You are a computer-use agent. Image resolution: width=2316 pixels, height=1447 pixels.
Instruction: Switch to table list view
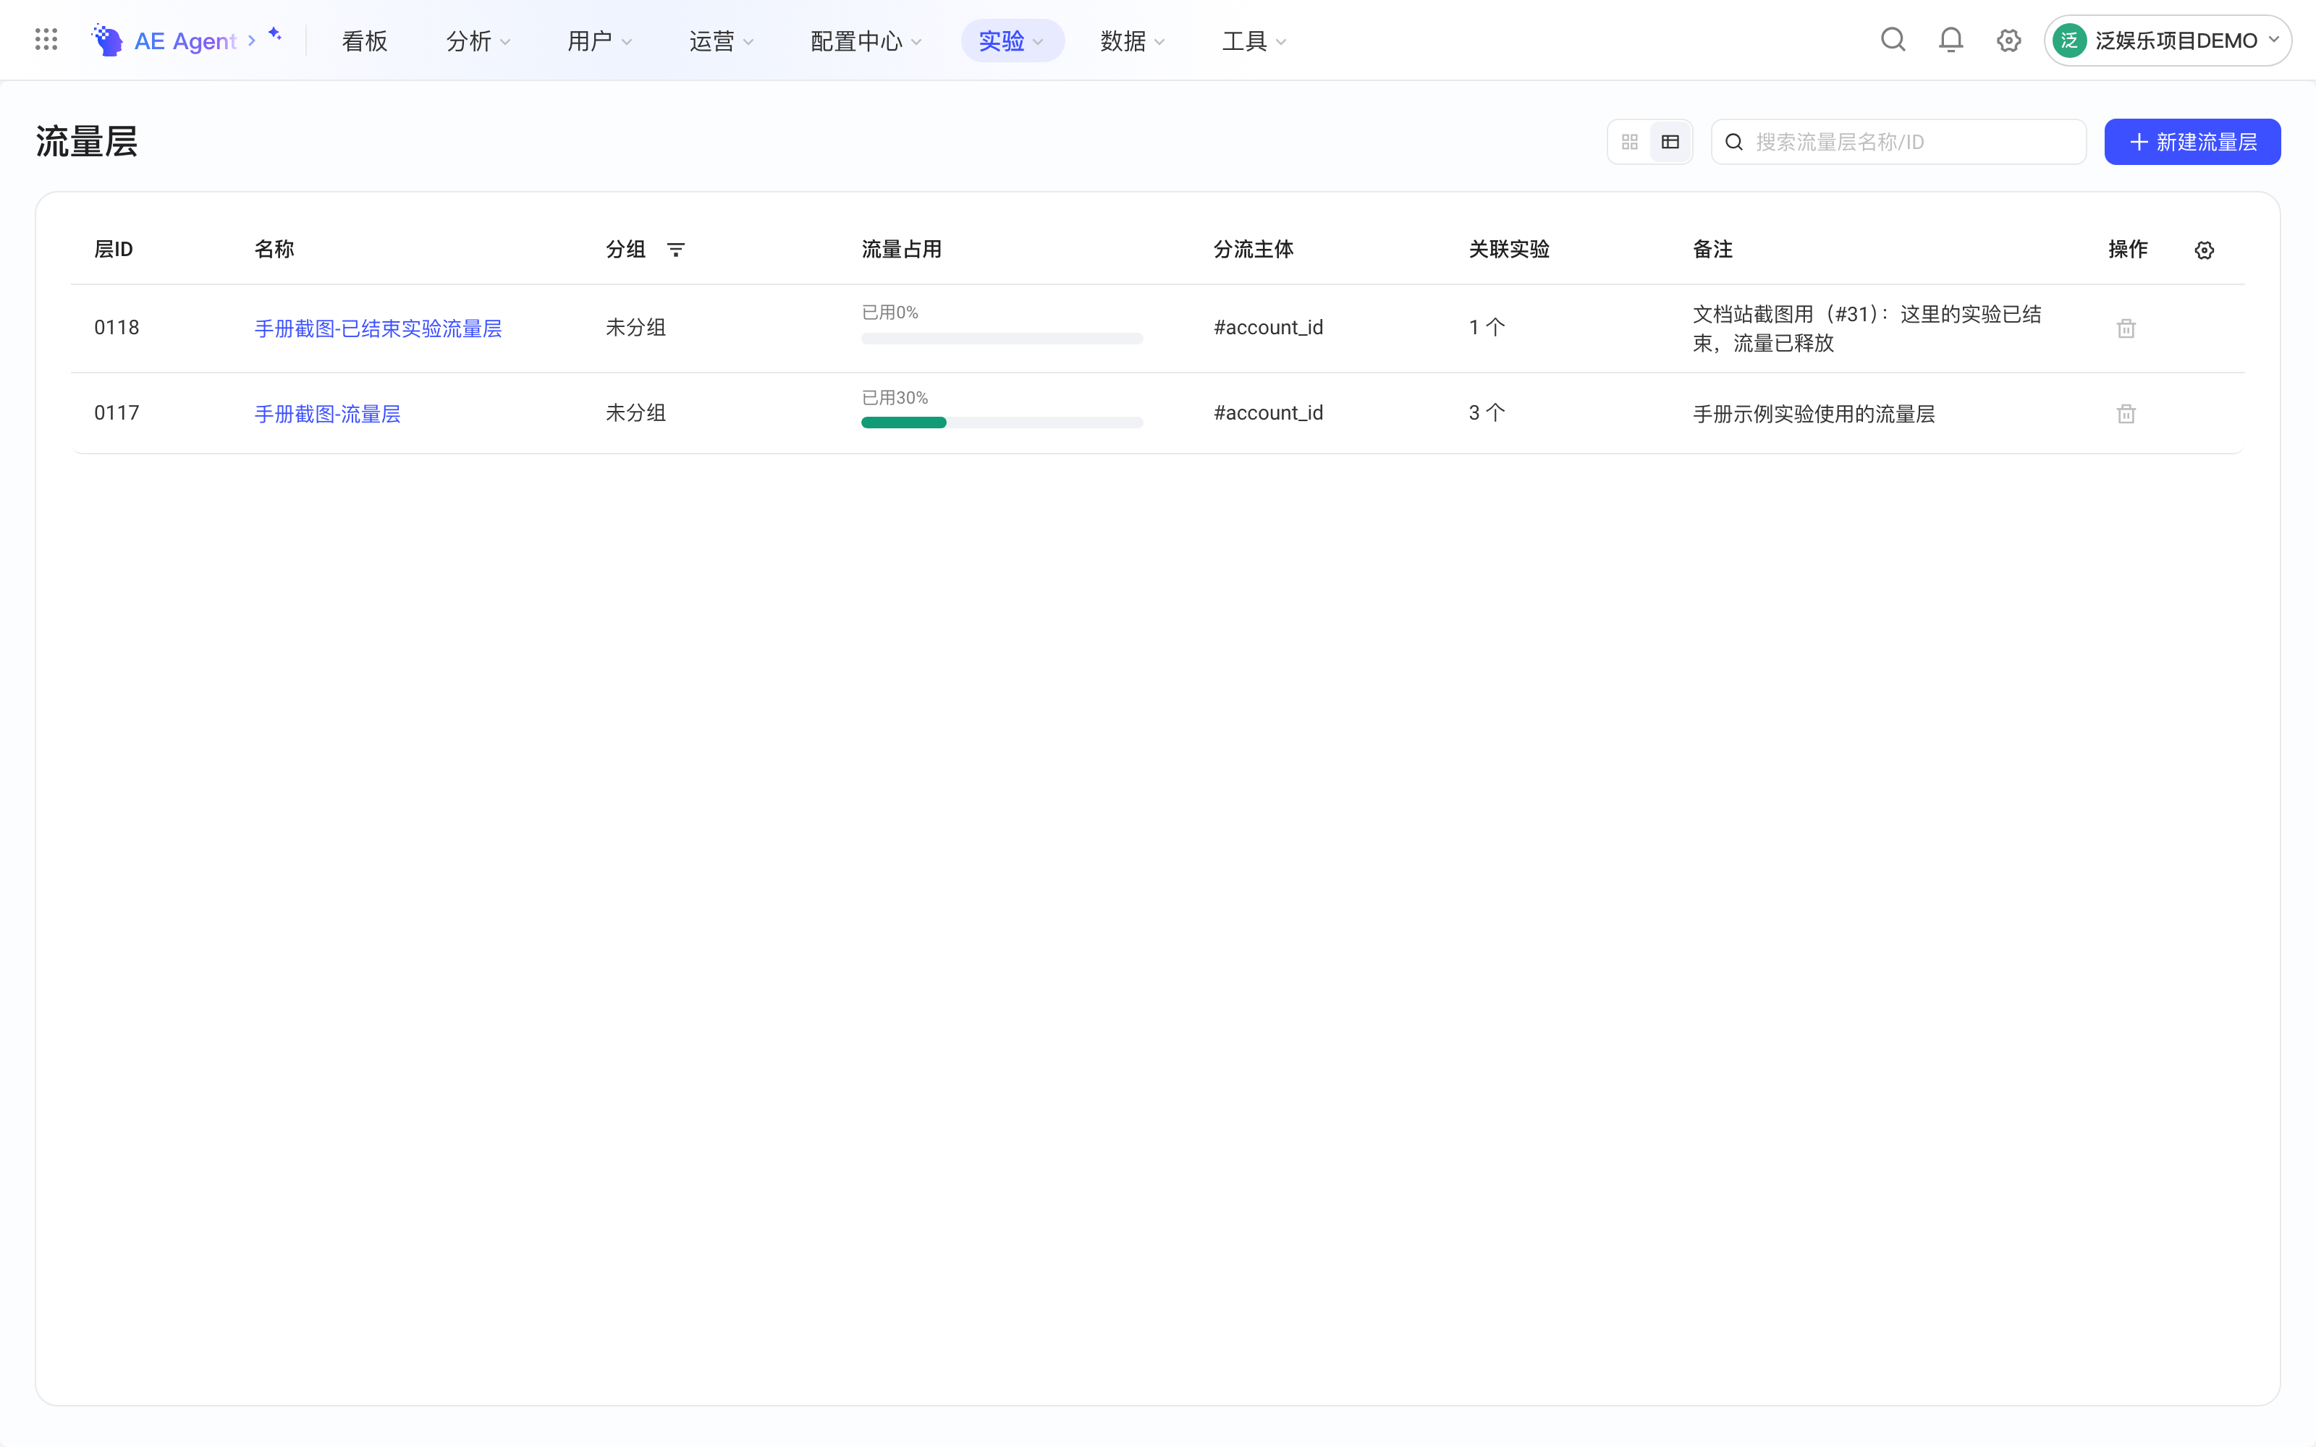point(1670,142)
